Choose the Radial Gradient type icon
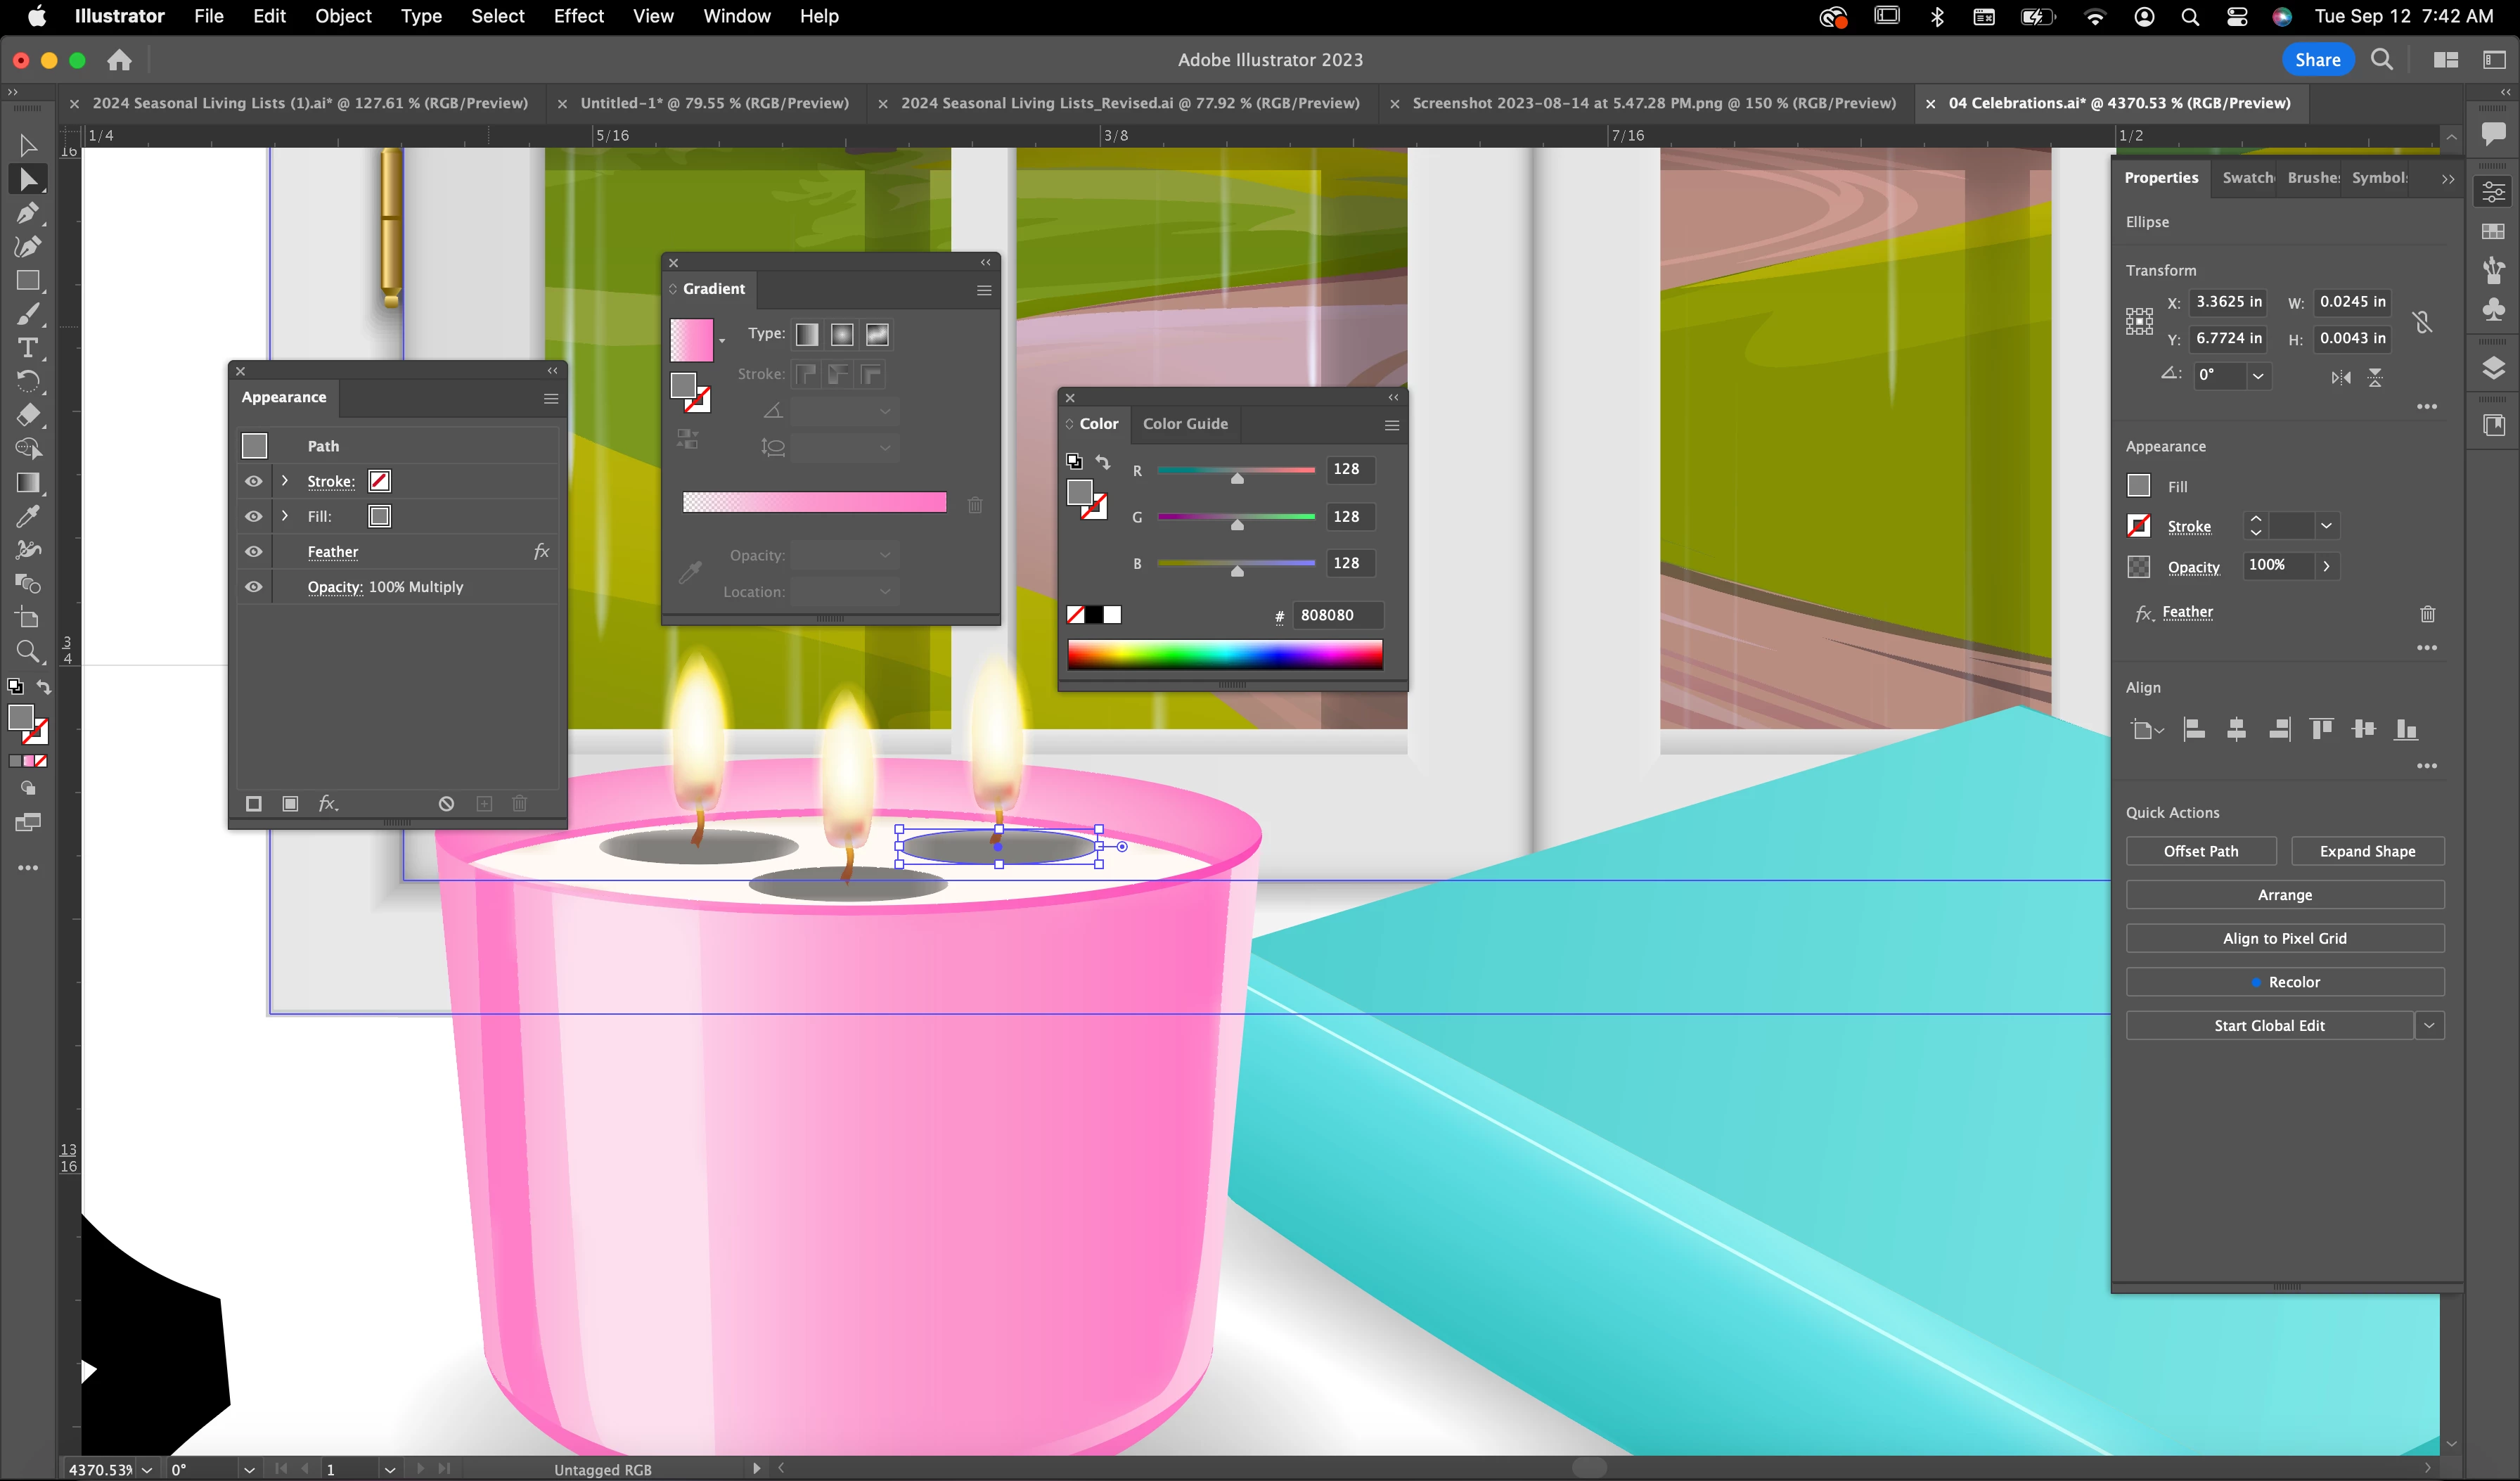The width and height of the screenshot is (2520, 1481). [842, 335]
